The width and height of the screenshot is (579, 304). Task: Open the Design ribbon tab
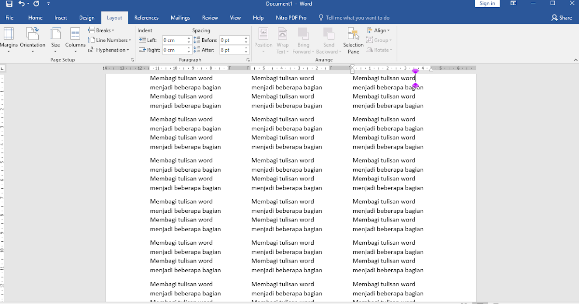point(87,18)
